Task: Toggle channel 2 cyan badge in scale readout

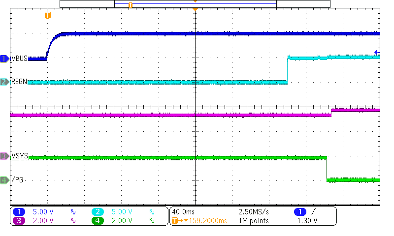Action: [97, 212]
